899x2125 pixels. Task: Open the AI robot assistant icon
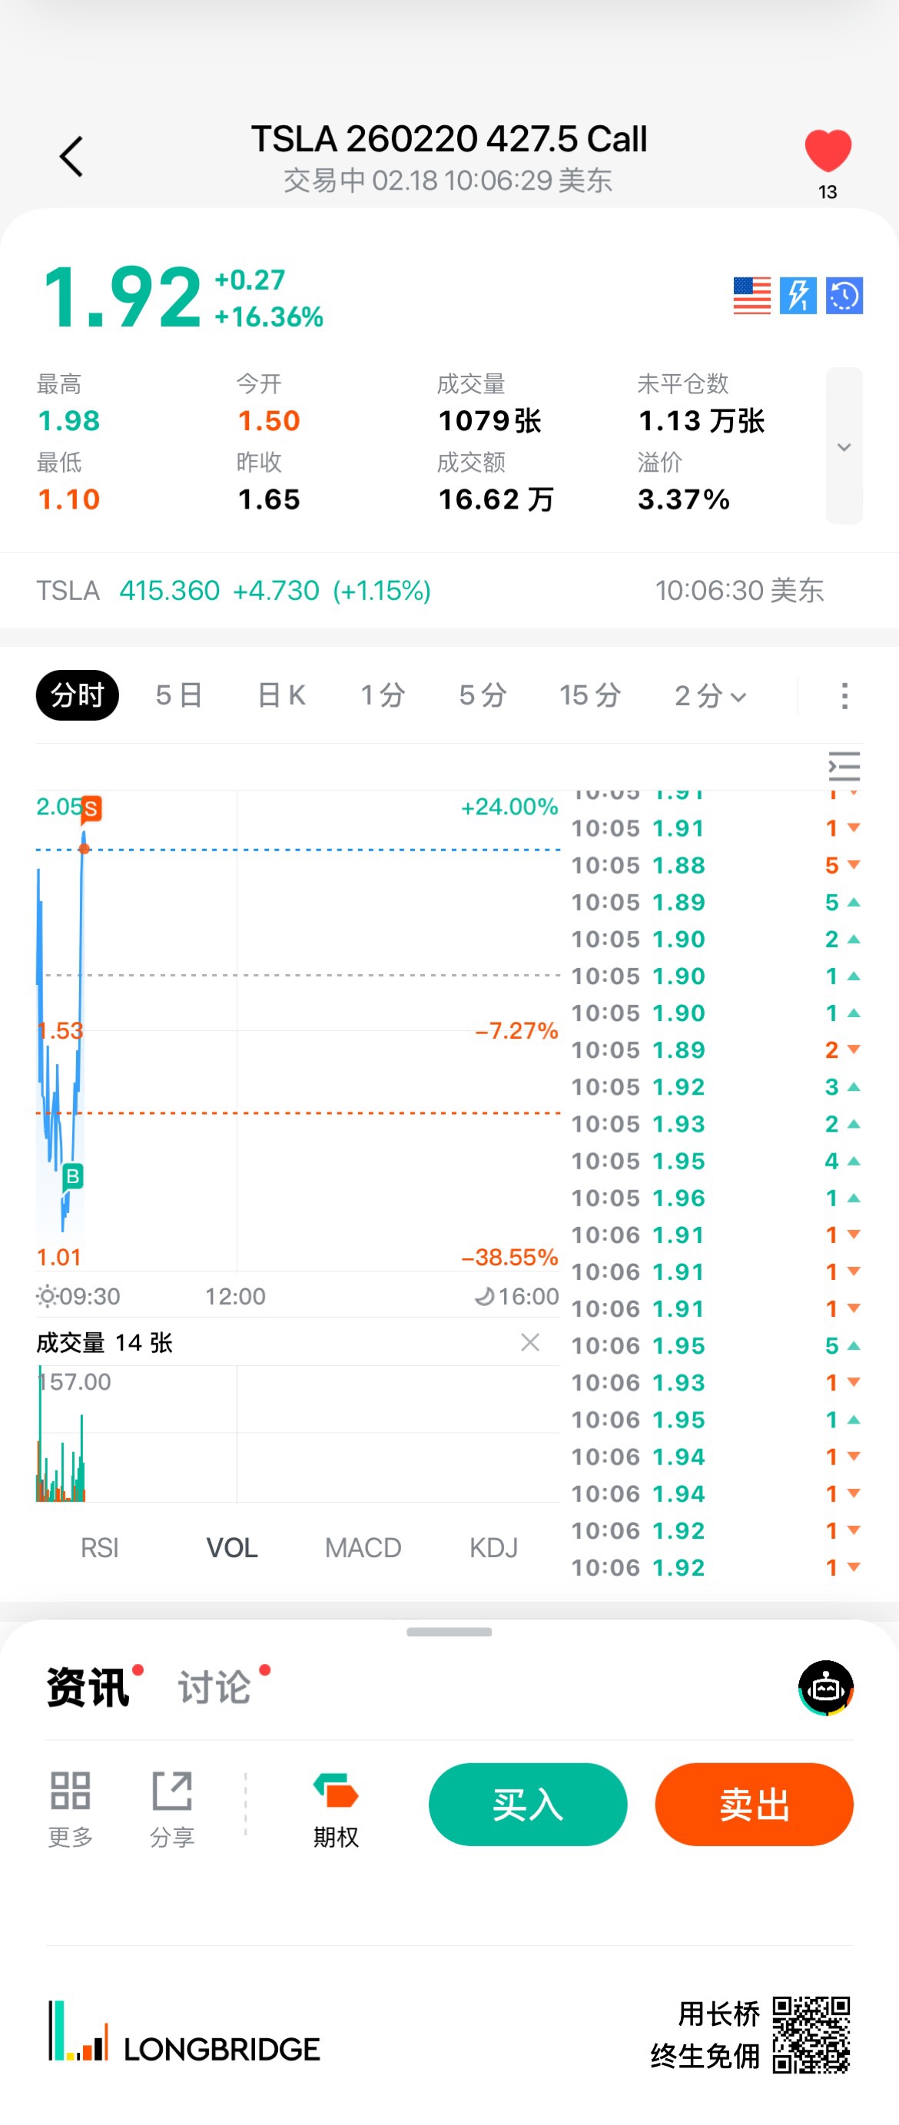click(825, 1687)
